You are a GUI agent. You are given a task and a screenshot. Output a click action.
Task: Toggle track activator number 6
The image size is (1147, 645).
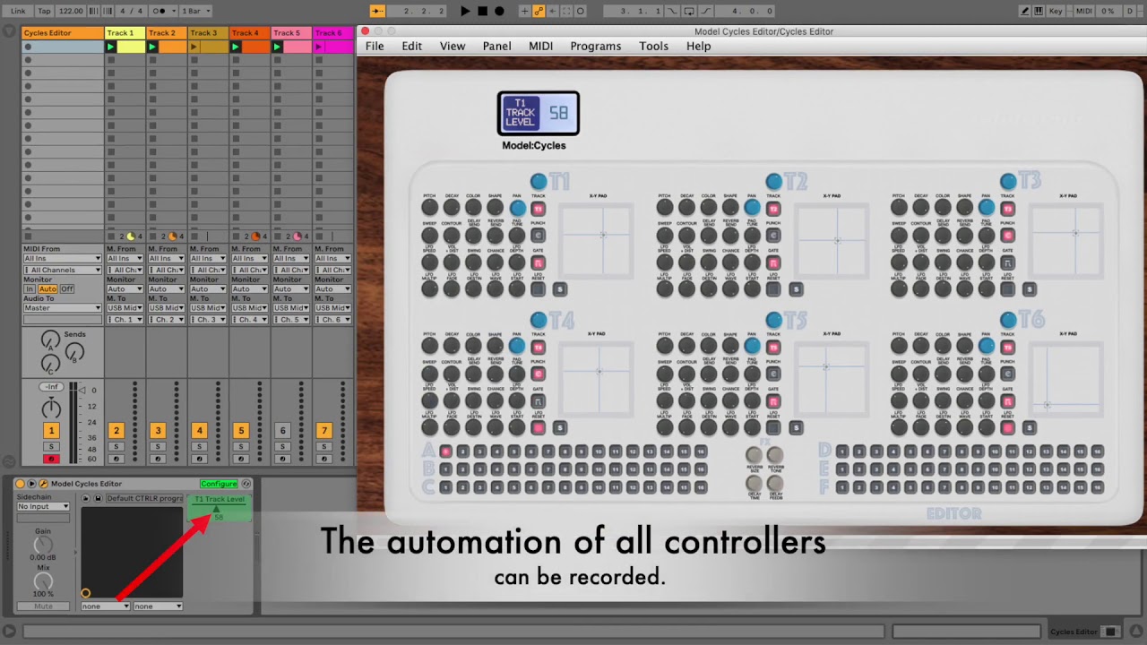[x=282, y=431]
